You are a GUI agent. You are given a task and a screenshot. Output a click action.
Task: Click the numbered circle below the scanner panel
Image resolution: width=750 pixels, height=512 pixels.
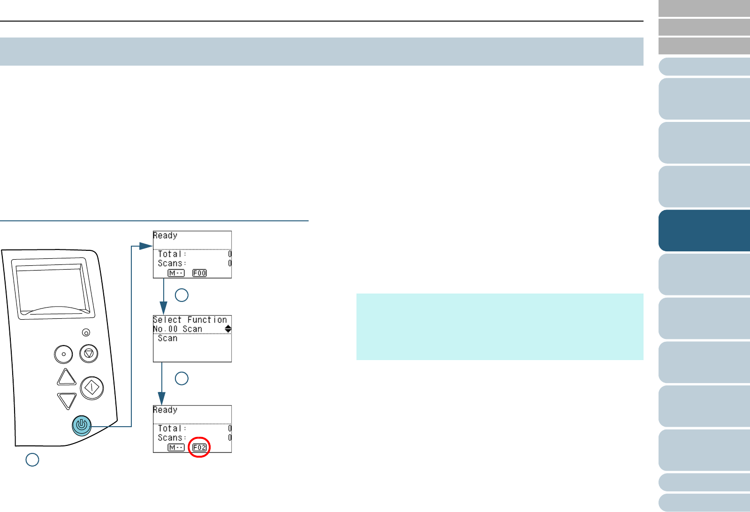pos(32,459)
